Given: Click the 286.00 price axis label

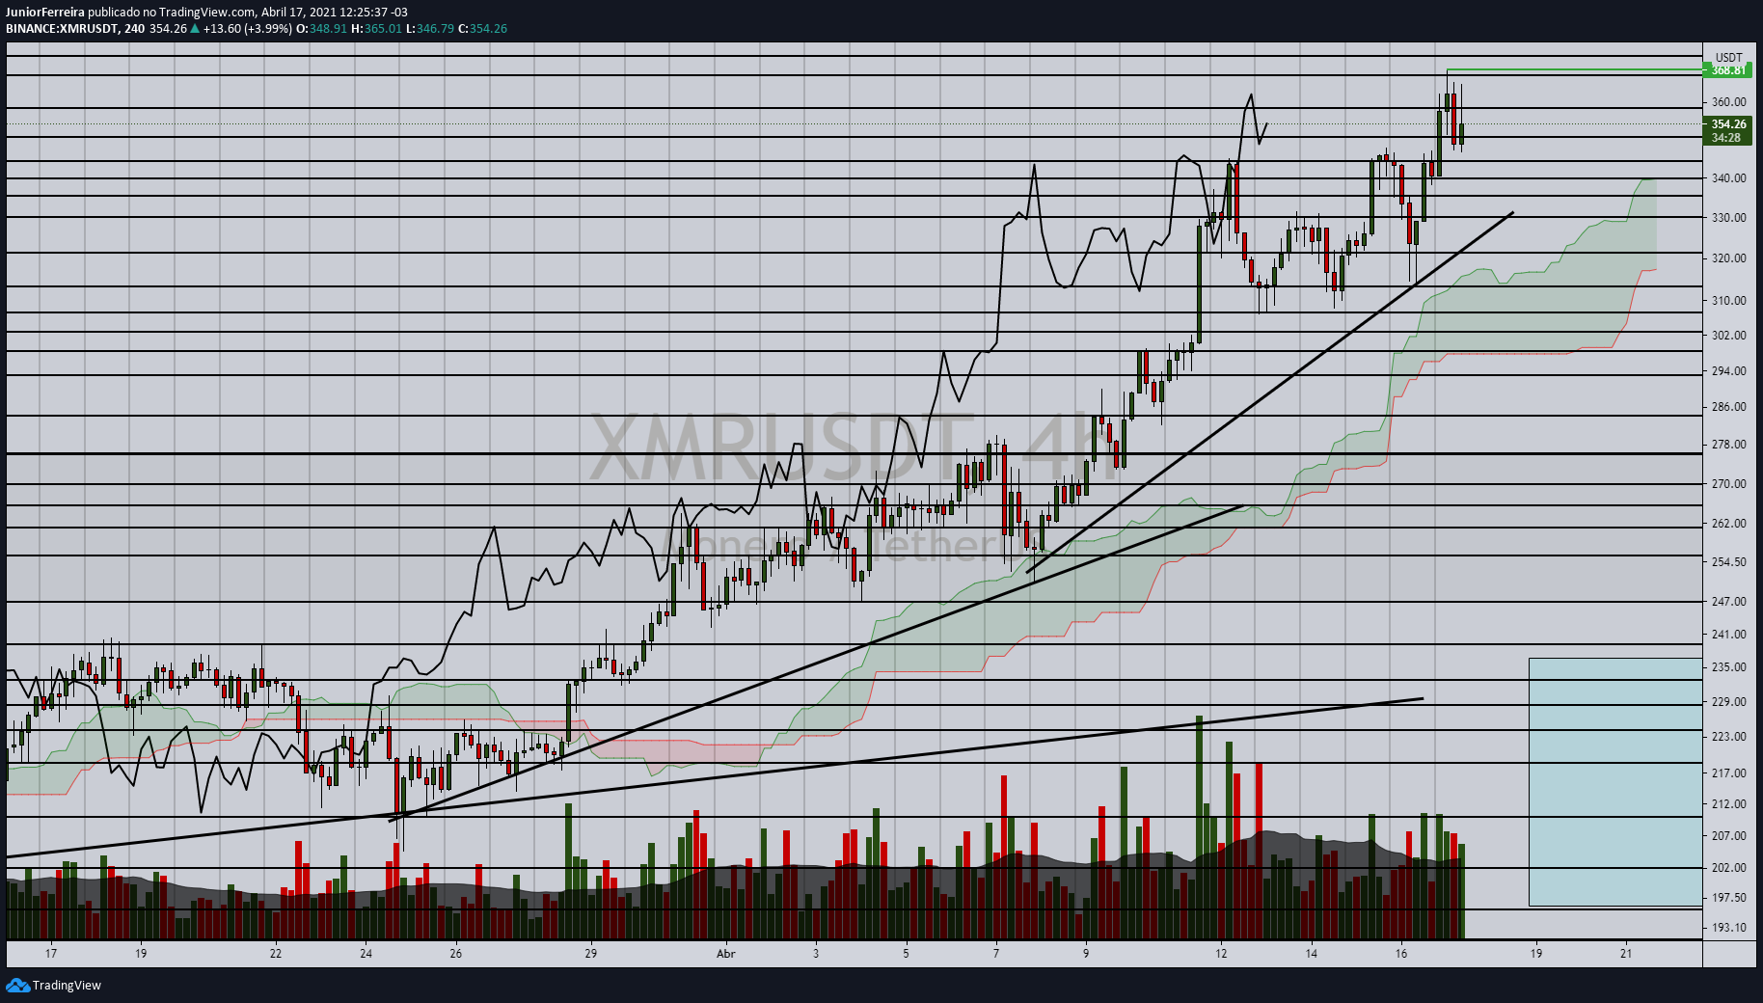Looking at the screenshot, I should click(x=1728, y=407).
